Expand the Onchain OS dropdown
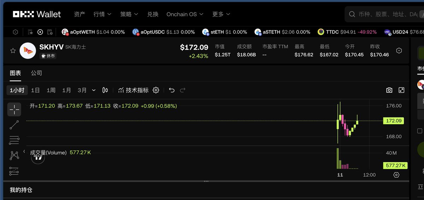The width and height of the screenshot is (424, 200). tap(185, 14)
